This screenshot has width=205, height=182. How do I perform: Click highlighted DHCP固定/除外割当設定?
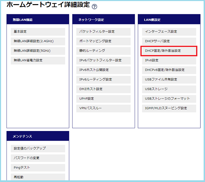click(169, 51)
